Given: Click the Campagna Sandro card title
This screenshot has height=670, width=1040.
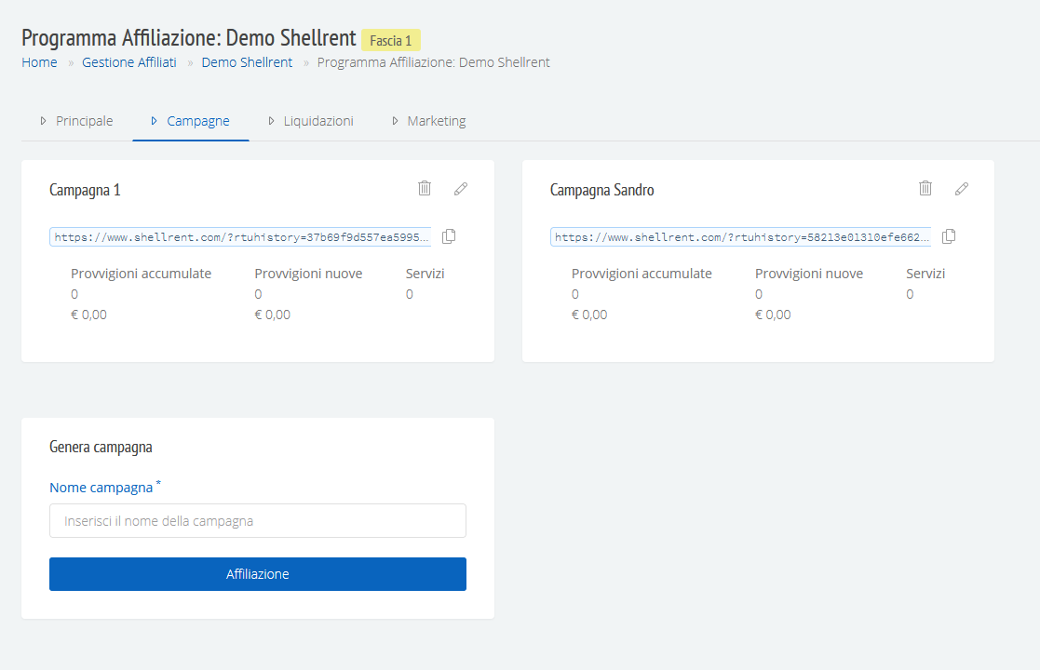Looking at the screenshot, I should 601,190.
